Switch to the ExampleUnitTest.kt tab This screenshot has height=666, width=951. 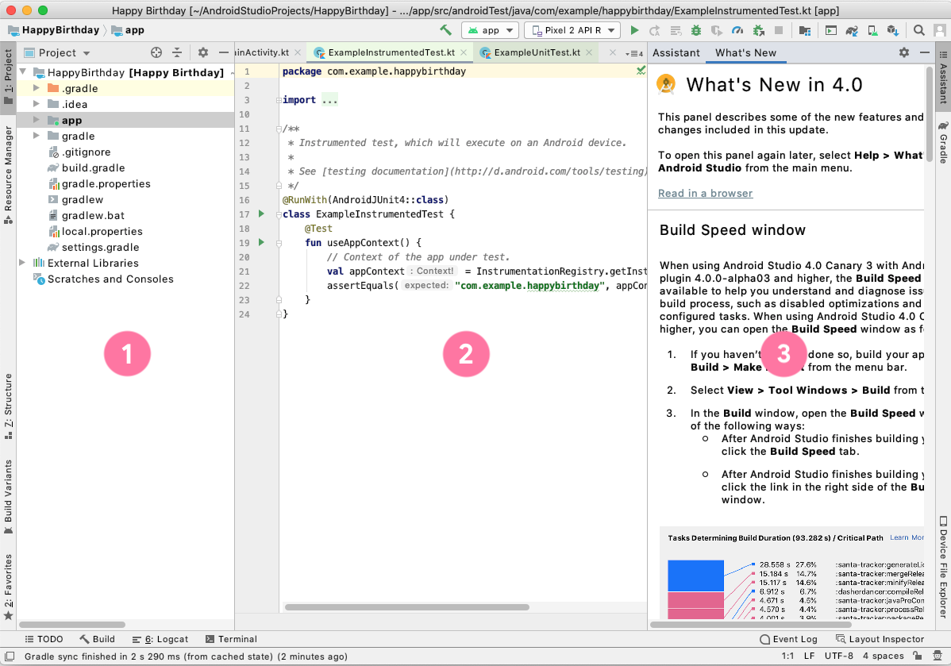point(536,52)
